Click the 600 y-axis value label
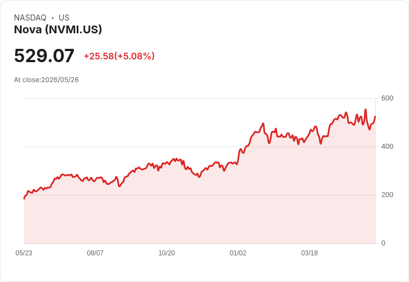This screenshot has width=409, height=282. point(387,98)
